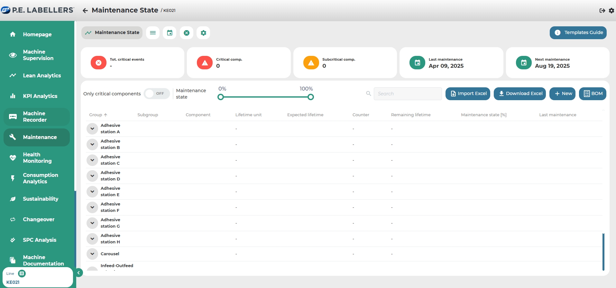
Task: Expand the Carousel group row
Action: click(92, 254)
